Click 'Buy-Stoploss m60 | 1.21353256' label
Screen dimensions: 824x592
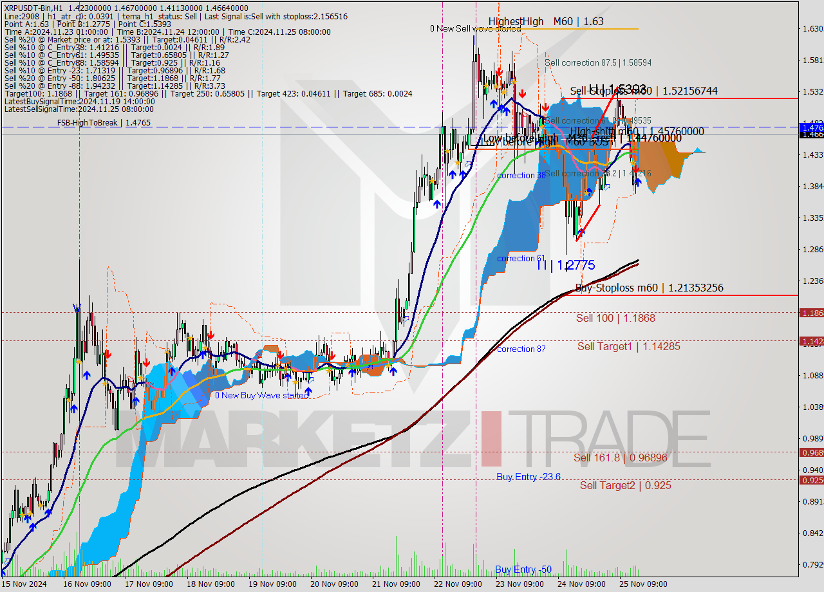pyautogui.click(x=649, y=288)
